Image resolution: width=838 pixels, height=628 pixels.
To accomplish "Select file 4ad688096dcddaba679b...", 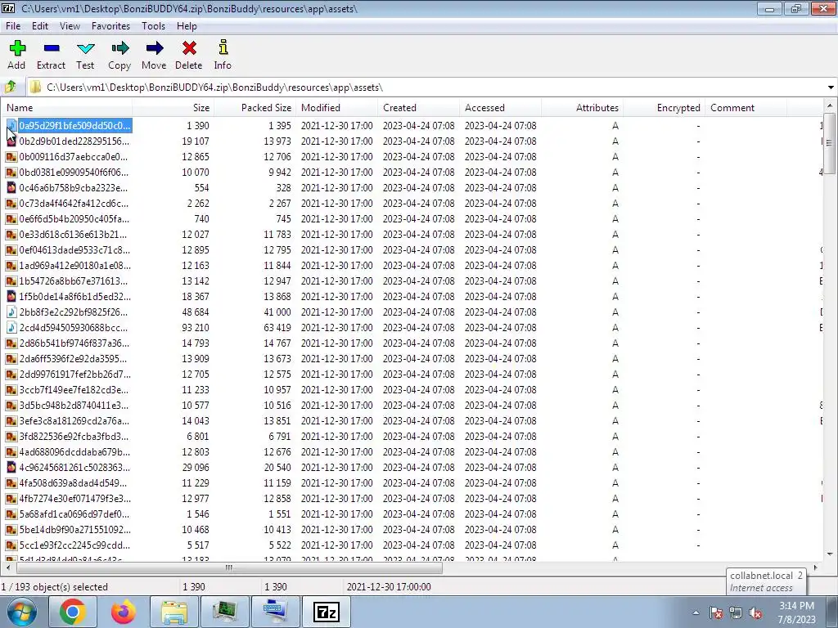I will (74, 451).
